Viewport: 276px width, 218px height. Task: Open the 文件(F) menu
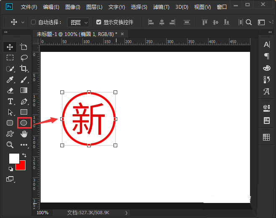point(29,7)
